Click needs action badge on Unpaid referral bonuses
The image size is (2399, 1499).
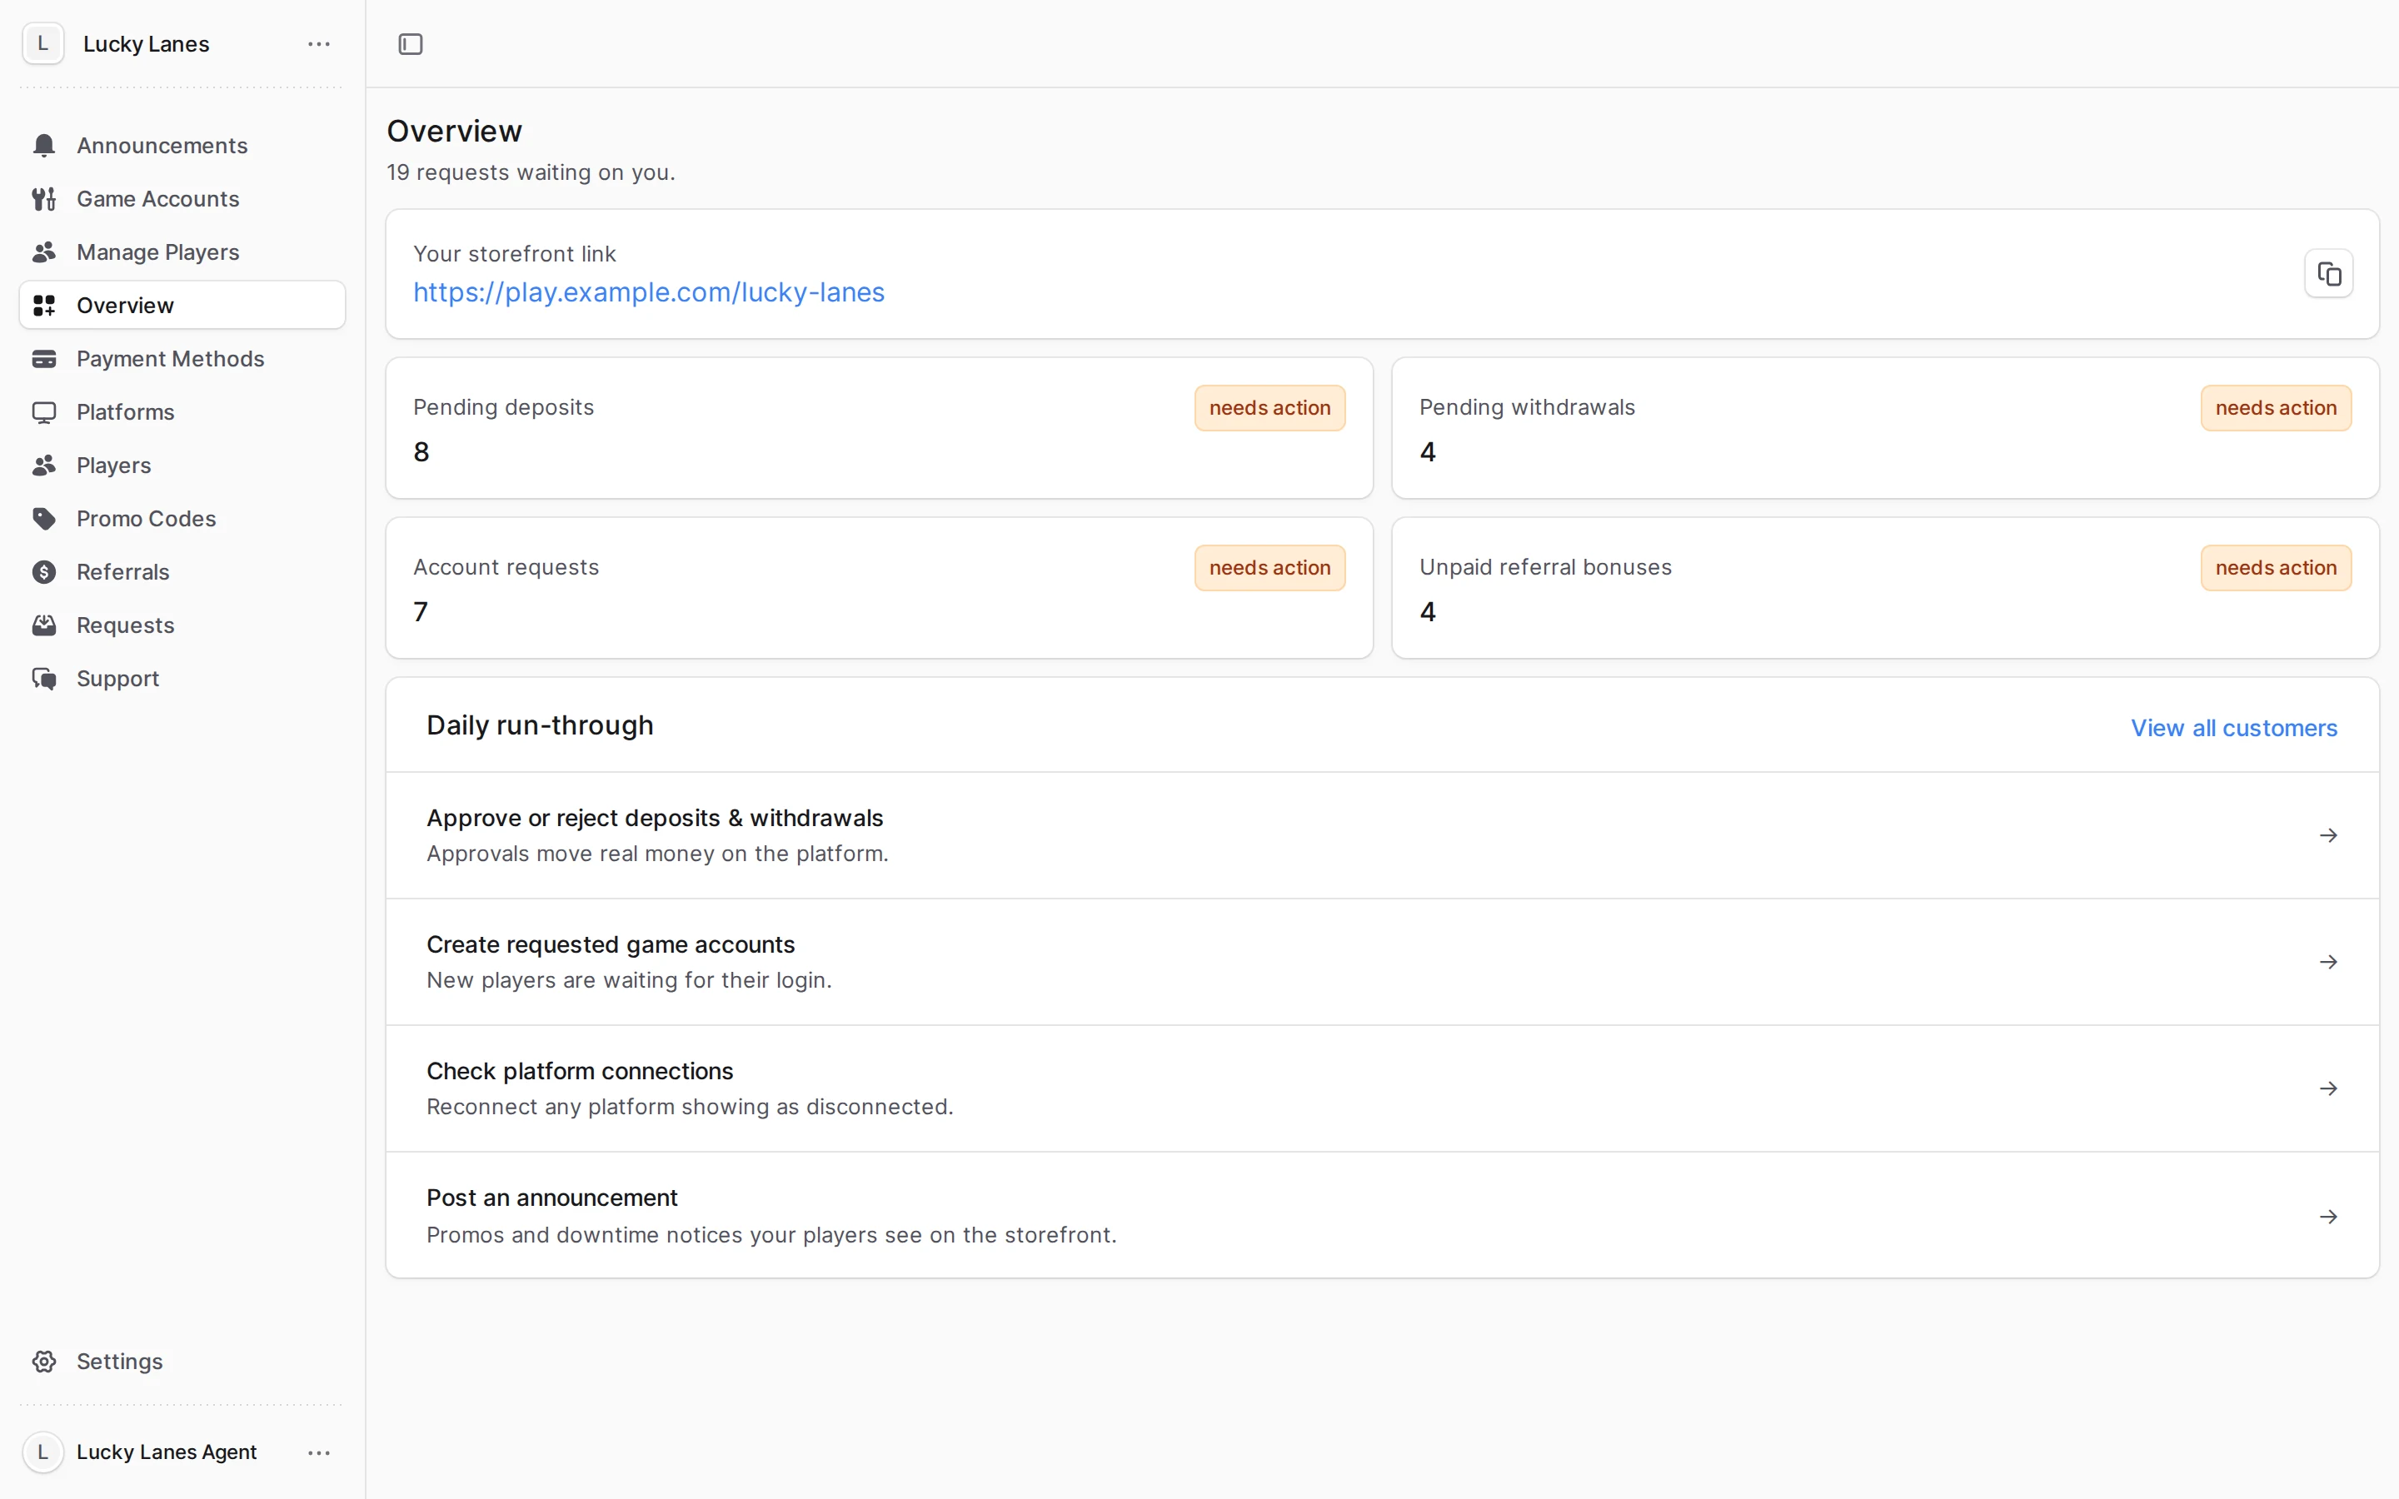pos(2276,568)
